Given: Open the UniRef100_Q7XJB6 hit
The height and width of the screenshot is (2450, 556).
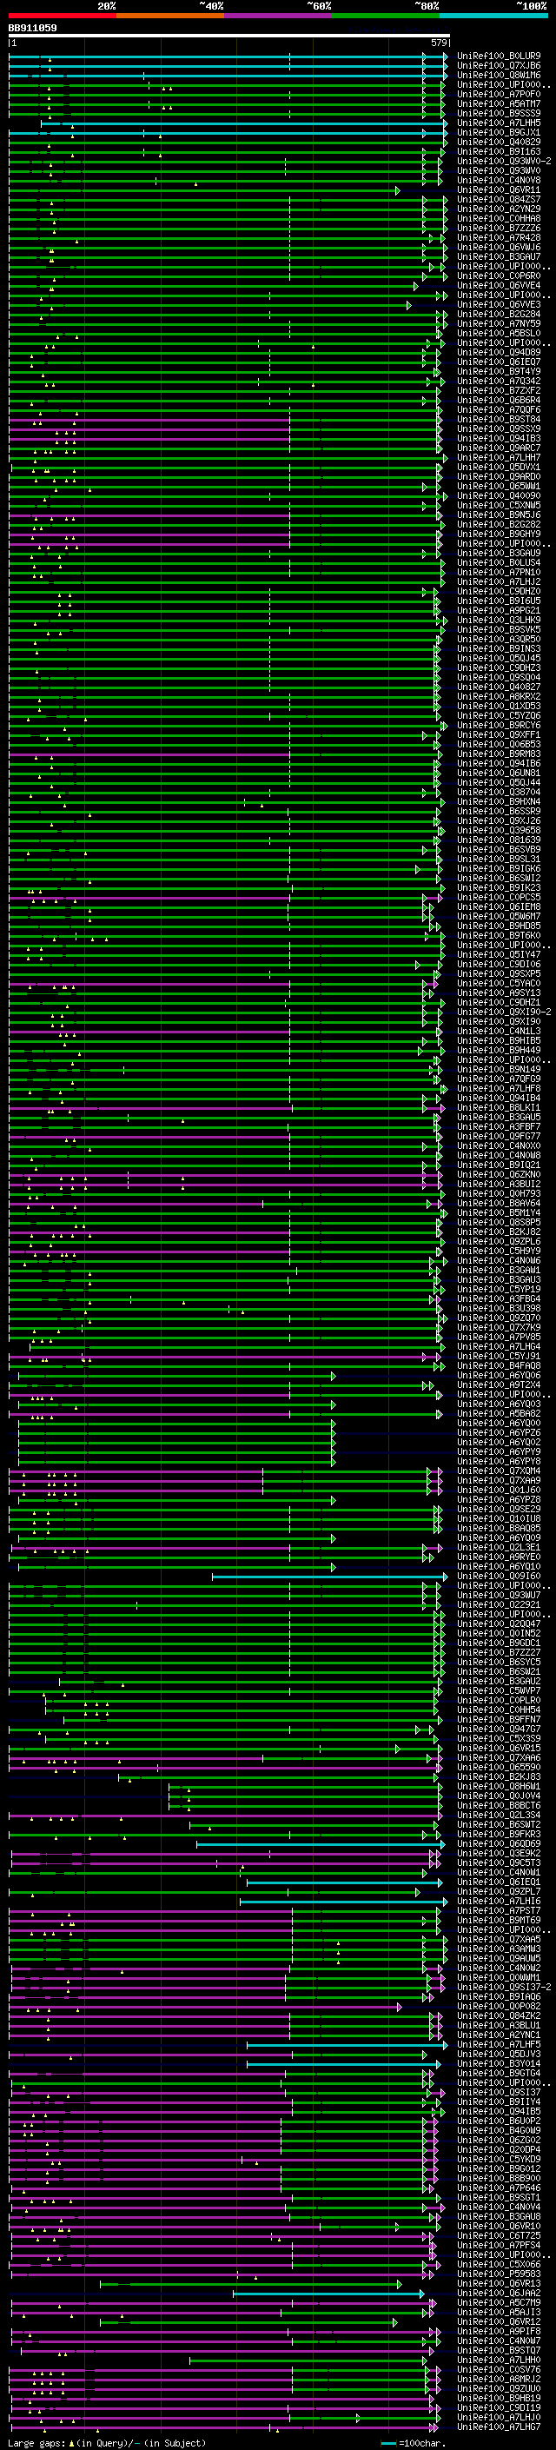Looking at the screenshot, I should 498,66.
